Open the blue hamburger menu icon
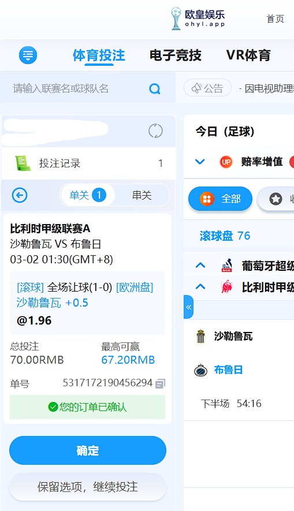Screen dimensions: 294x511 28,55
